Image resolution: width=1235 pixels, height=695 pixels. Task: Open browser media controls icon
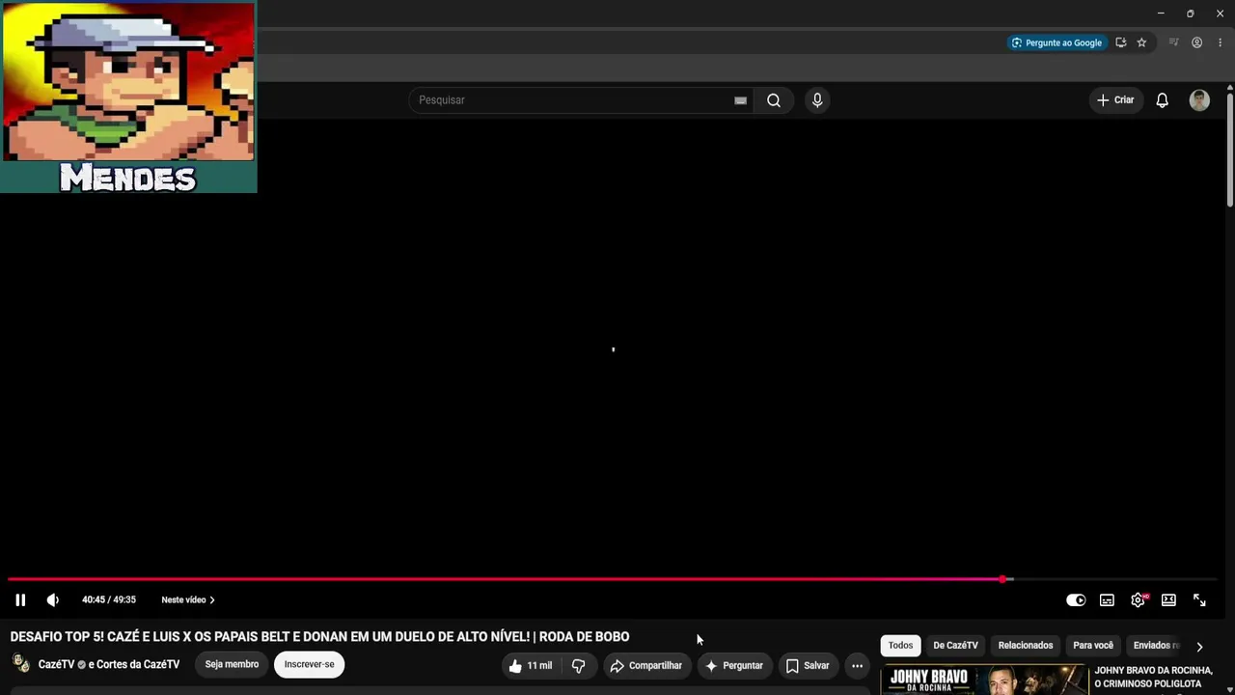click(x=1174, y=42)
